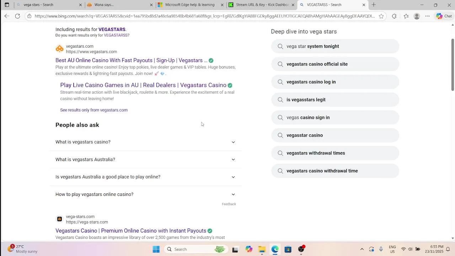455x256 pixels.
Task: Open Microsoft Store from the taskbar
Action: pos(288,249)
